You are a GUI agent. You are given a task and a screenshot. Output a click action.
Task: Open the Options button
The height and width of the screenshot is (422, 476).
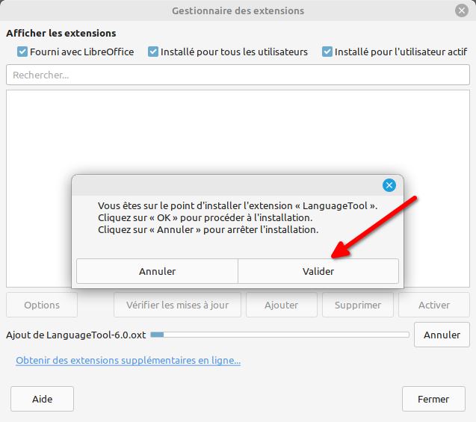(x=42, y=305)
